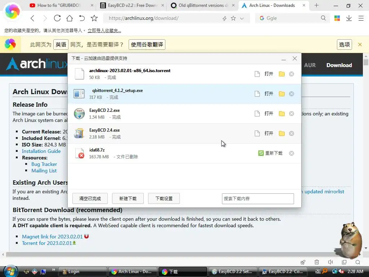
Task: Click the rocket accelerator icon in status bar
Action: pos(303,262)
